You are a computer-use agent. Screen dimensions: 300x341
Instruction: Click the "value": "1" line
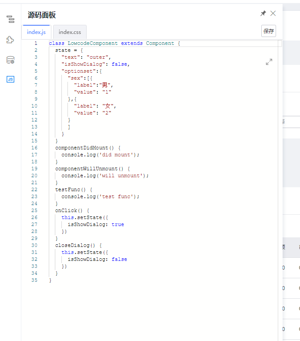tap(93, 92)
